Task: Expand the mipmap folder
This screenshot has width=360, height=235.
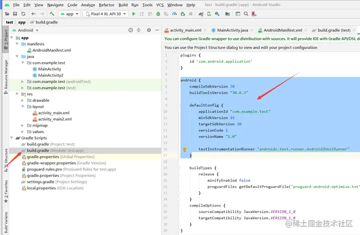Action: click(22, 125)
